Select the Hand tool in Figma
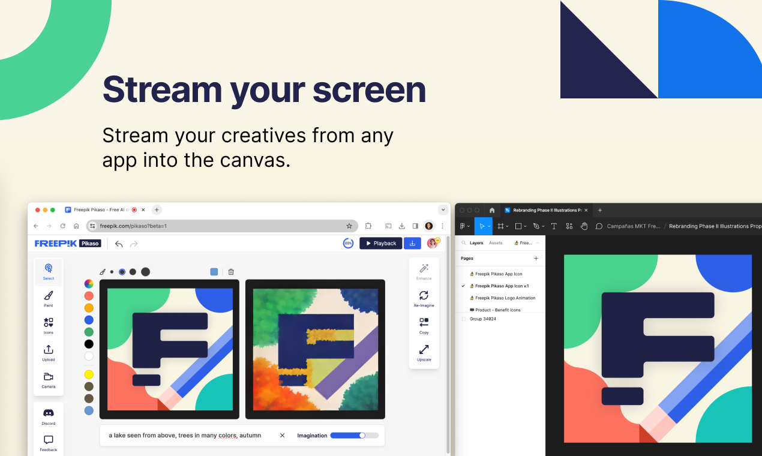This screenshot has height=456, width=762. pyautogui.click(x=584, y=226)
